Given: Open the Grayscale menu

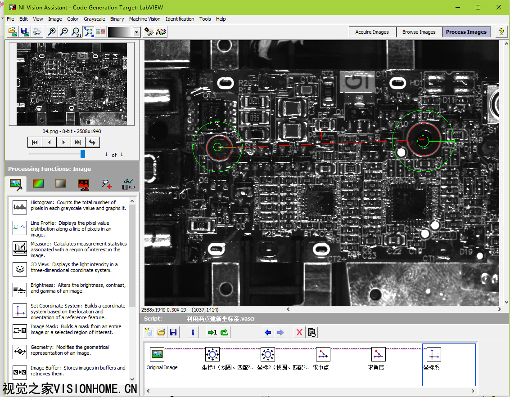Looking at the screenshot, I should coord(94,19).
